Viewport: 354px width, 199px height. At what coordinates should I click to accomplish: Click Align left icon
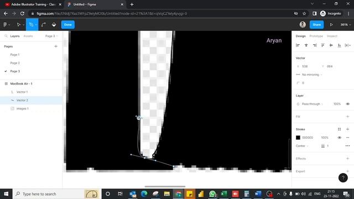click(x=298, y=45)
